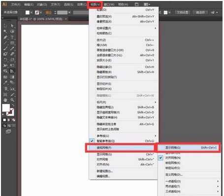Open the fill color dropdown arrow
Screen dimensions: 224x196
pyautogui.click(x=32, y=12)
